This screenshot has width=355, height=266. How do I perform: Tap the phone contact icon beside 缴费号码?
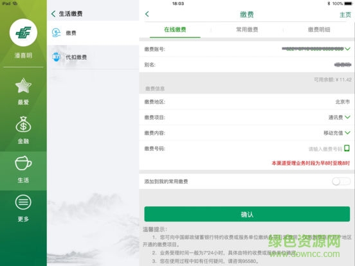(x=347, y=148)
